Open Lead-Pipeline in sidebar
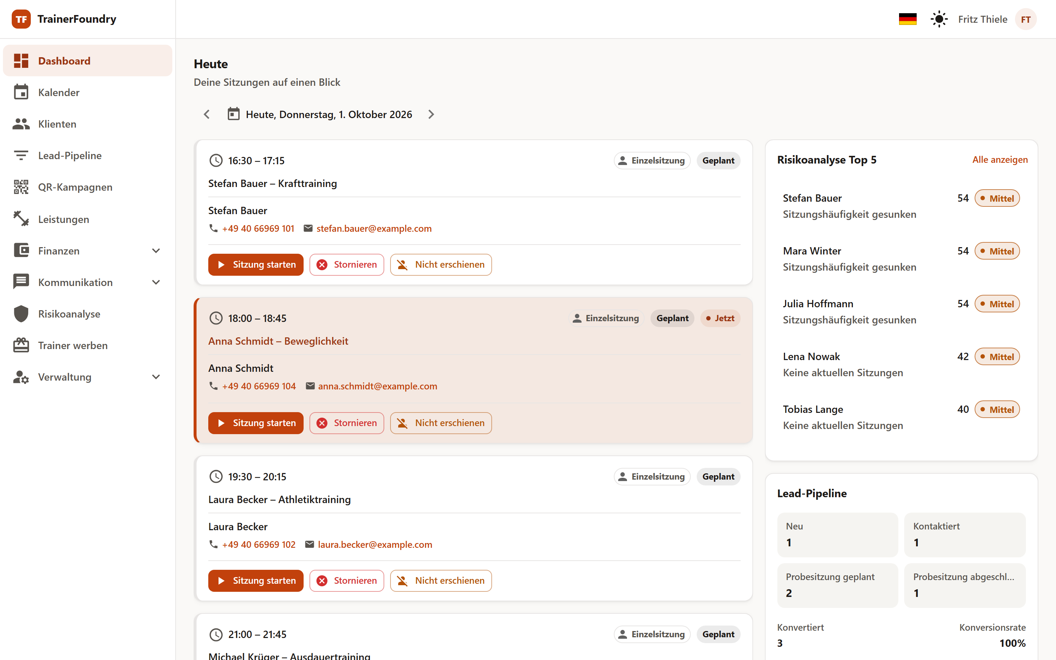 click(x=87, y=155)
